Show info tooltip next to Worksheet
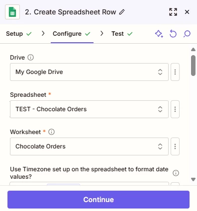Screen dimensions: 197x211 51,132
